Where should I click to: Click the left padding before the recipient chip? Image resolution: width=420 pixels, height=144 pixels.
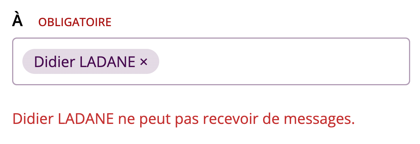coord(18,61)
